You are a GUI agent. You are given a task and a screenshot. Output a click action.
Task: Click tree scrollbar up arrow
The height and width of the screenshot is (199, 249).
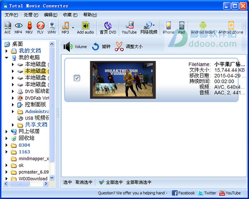point(52,44)
